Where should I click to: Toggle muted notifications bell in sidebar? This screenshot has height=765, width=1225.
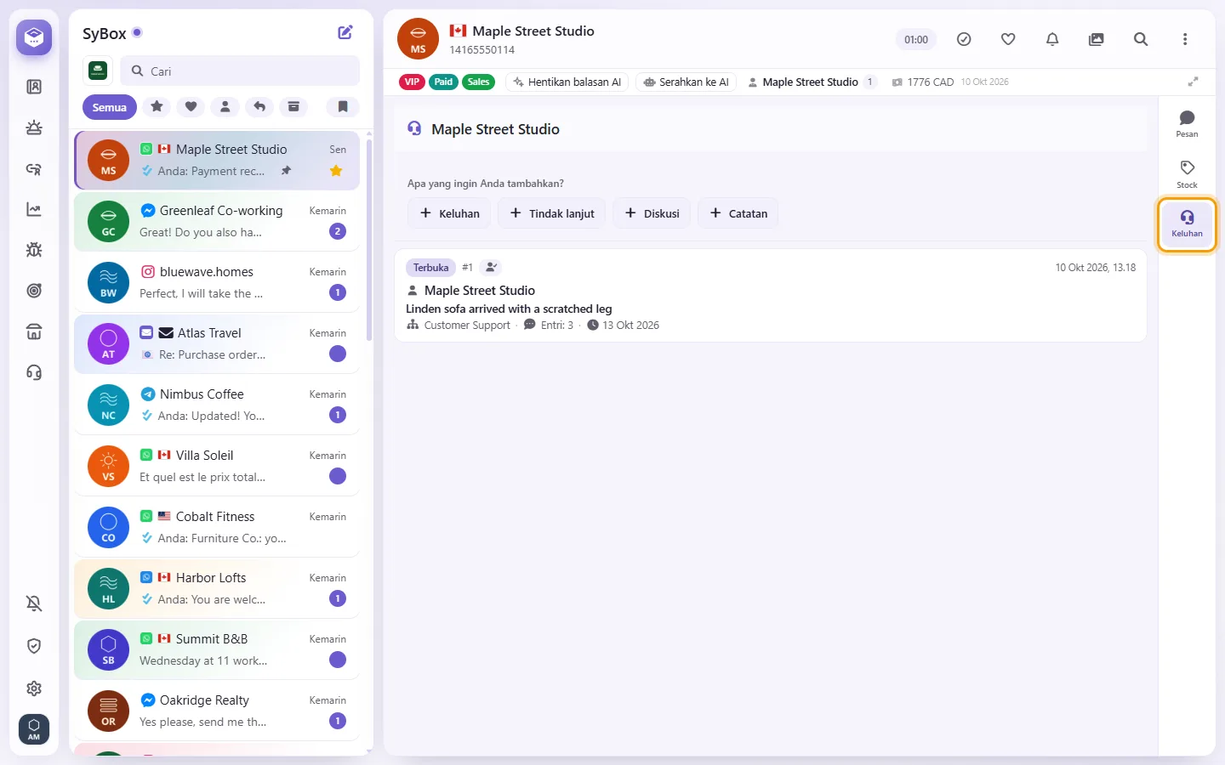(34, 603)
